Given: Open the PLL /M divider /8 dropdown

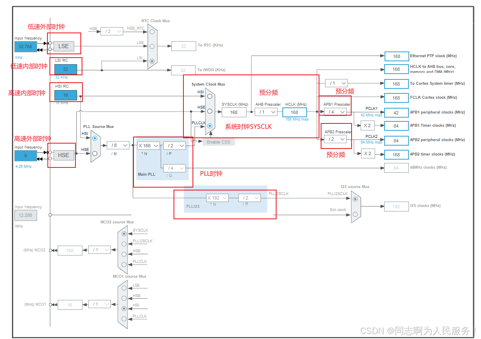Looking at the screenshot, I should 118,145.
